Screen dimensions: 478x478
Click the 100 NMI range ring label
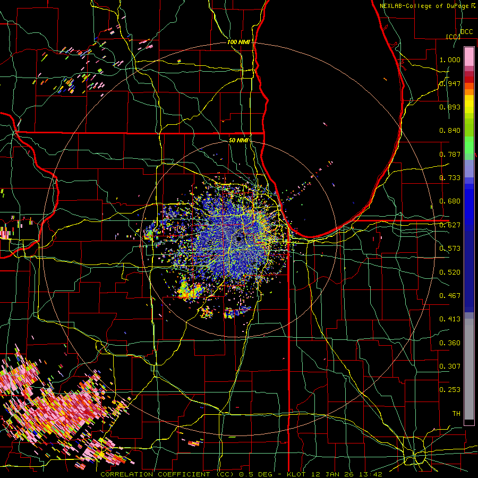(238, 42)
